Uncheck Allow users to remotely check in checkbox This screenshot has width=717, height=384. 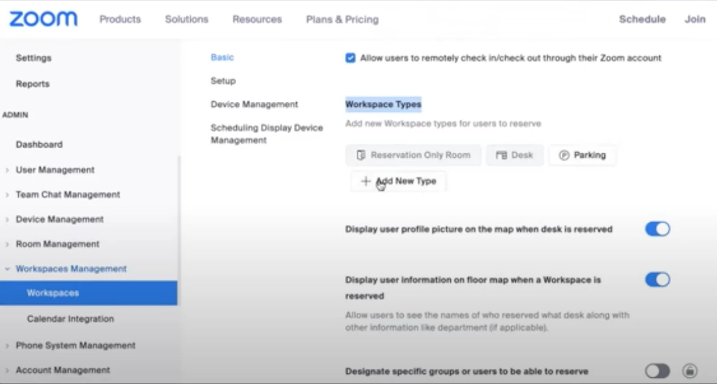351,58
